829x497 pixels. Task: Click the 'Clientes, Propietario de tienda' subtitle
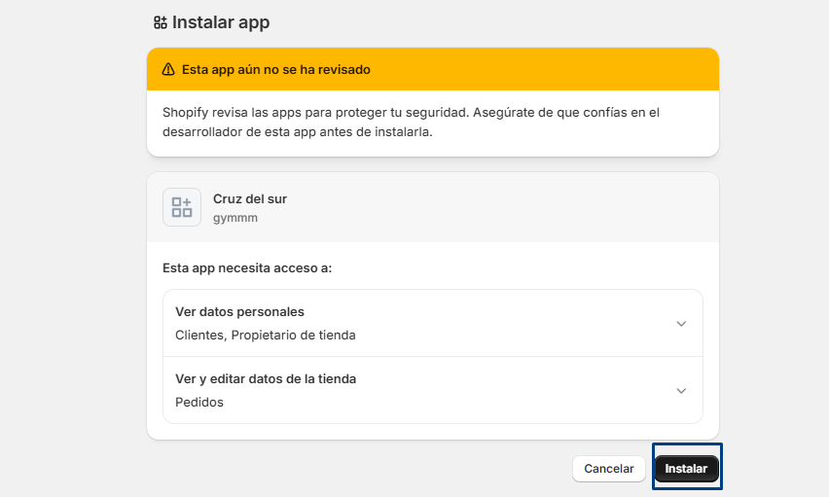[266, 335]
